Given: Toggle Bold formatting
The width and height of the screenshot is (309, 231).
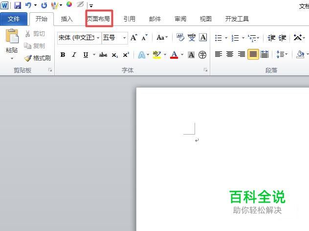Looking at the screenshot, I should point(63,55).
